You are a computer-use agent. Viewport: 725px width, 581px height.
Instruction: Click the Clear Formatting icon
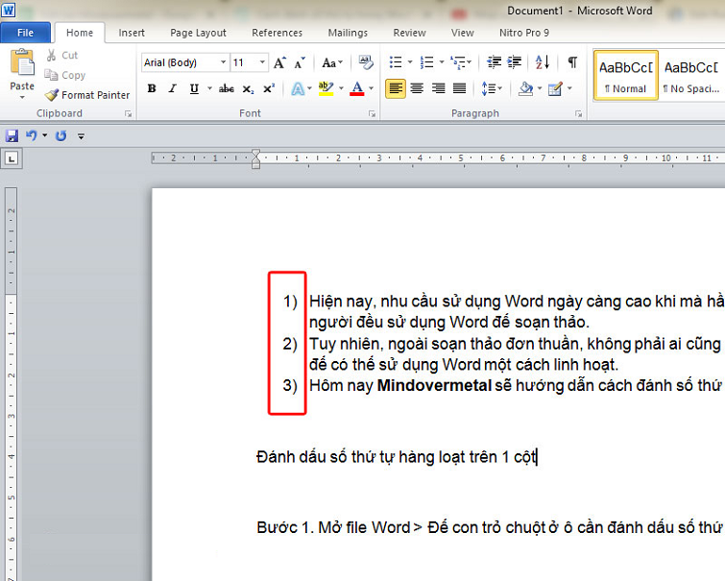(x=365, y=62)
